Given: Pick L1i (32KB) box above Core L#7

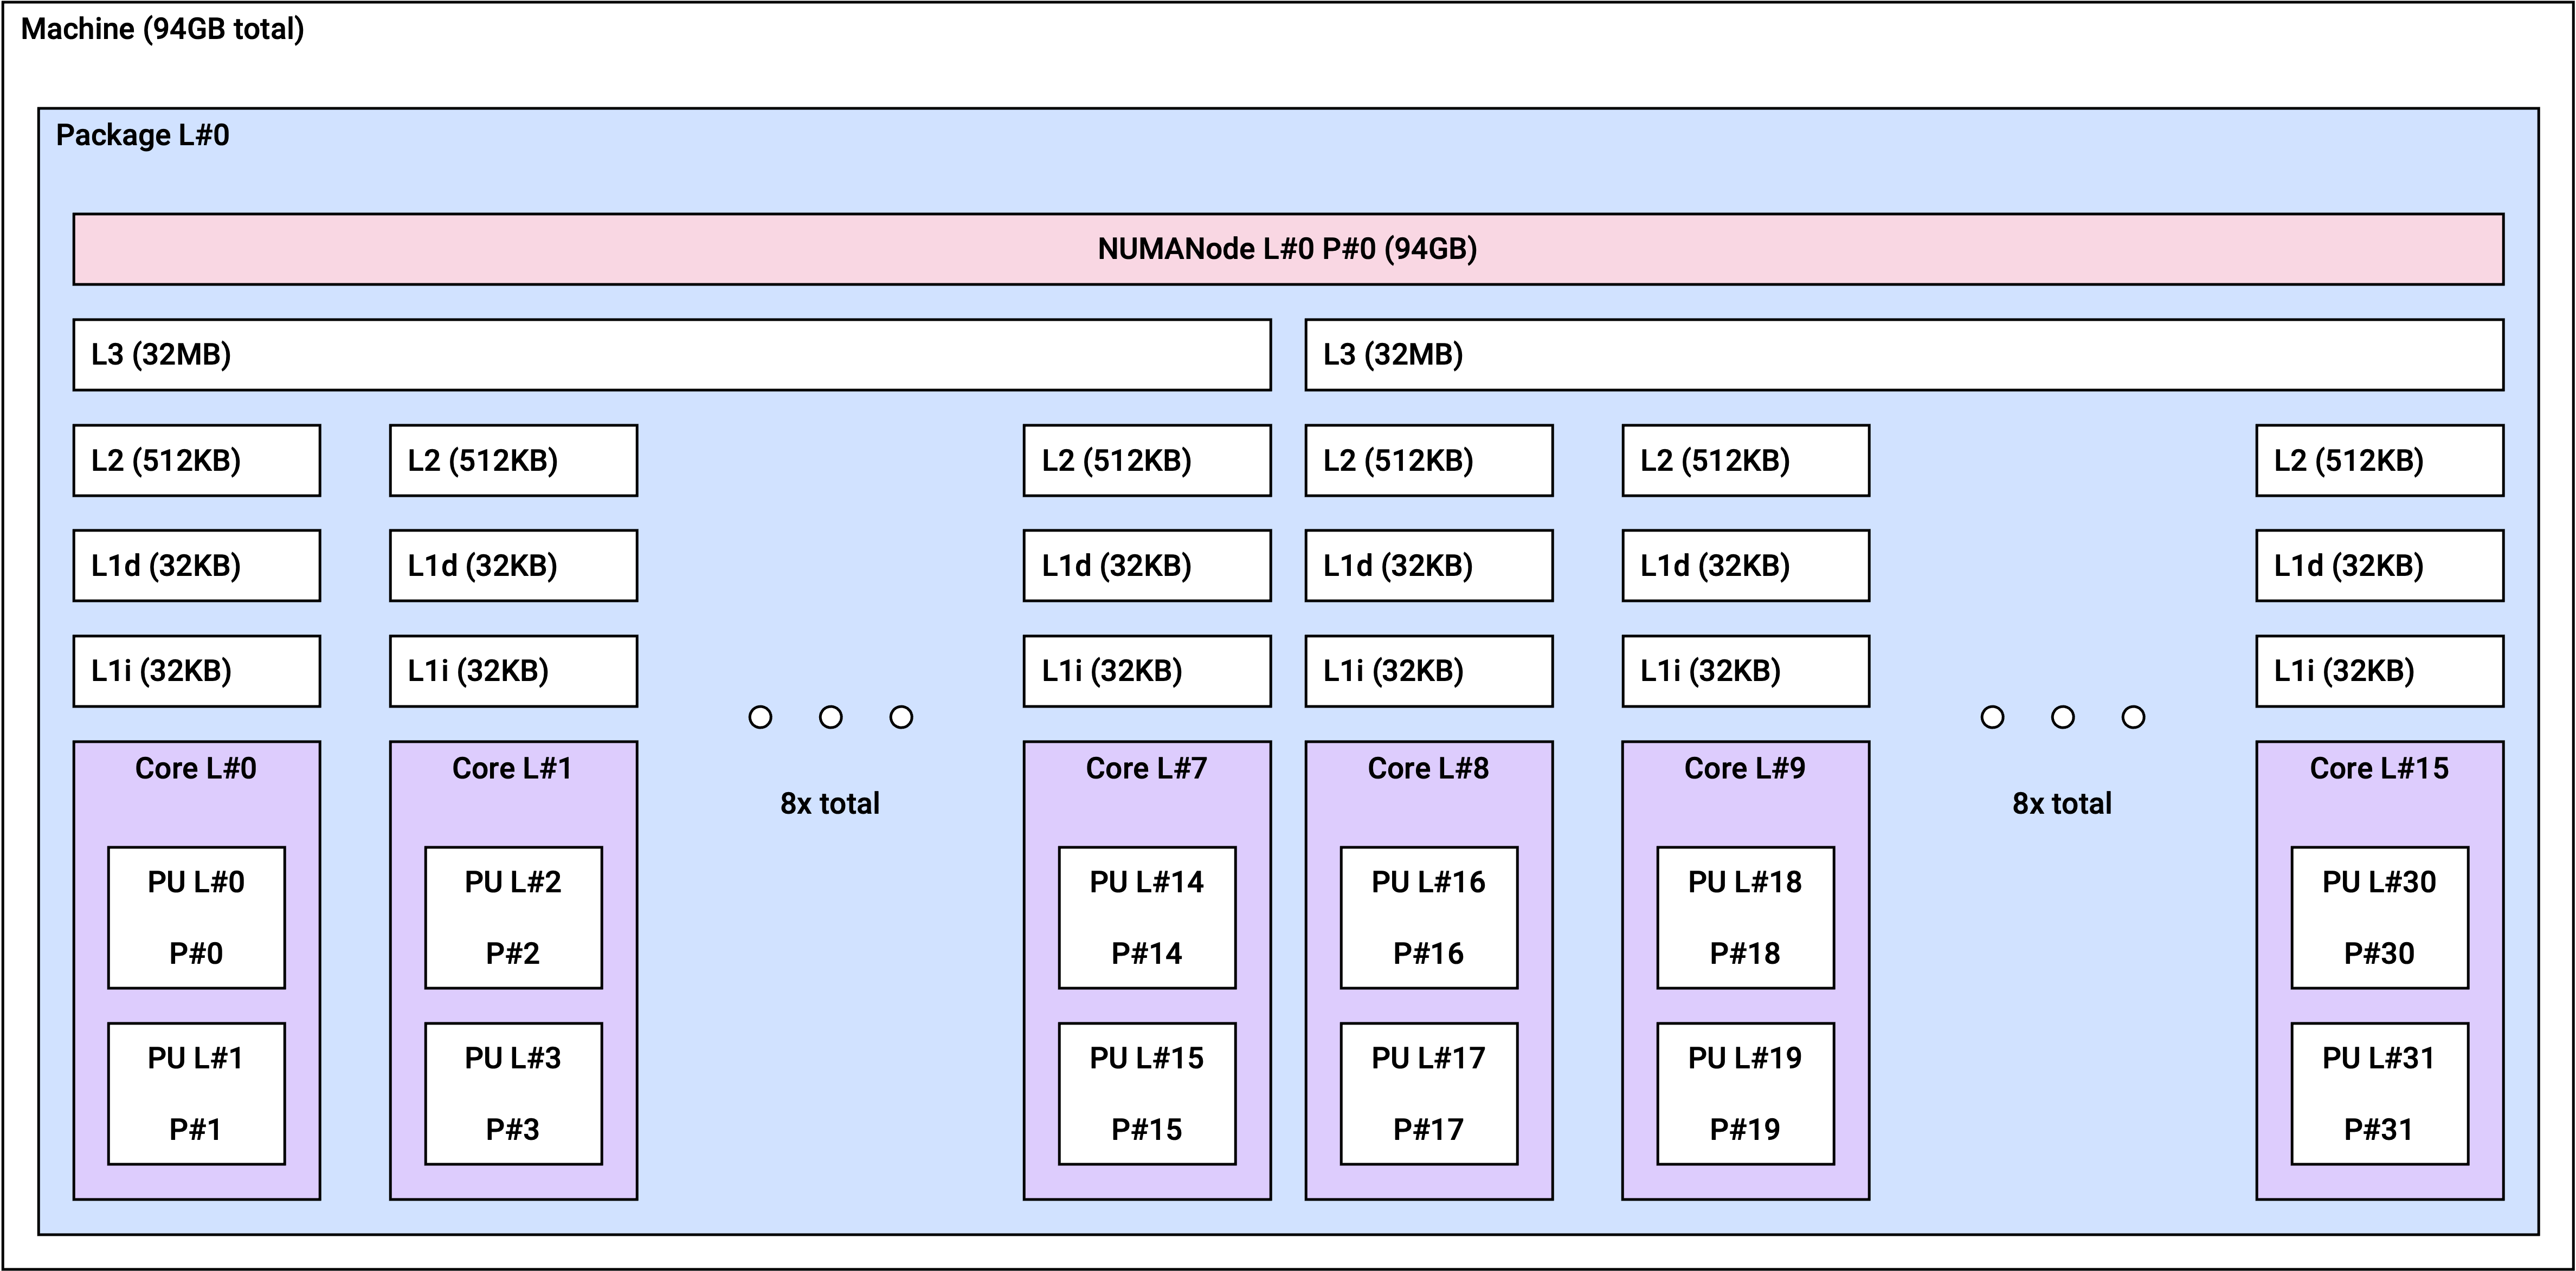Looking at the screenshot, I should [x=1147, y=671].
